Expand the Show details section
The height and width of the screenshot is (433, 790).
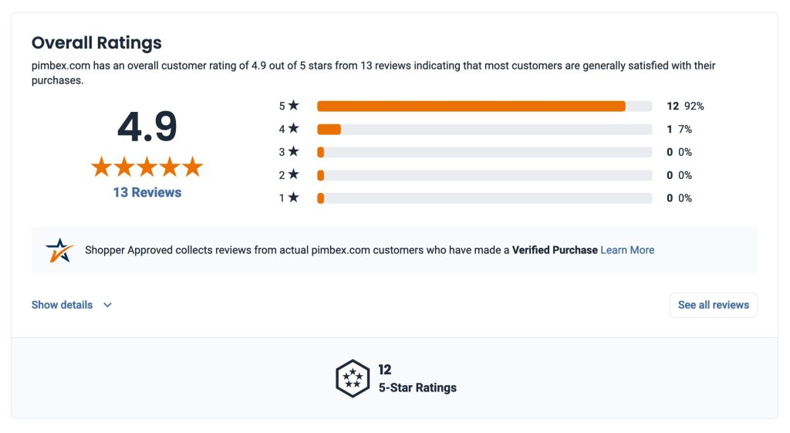(62, 305)
